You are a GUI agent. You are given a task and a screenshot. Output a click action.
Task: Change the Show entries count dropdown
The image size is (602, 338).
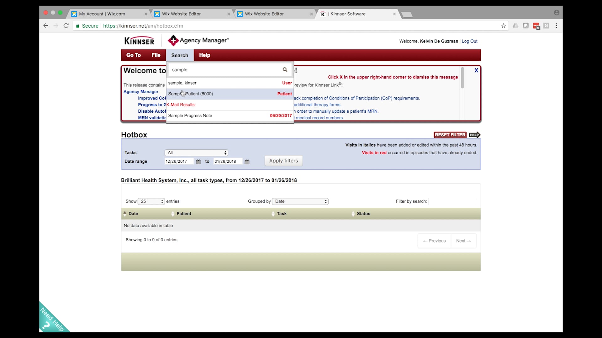pos(151,201)
